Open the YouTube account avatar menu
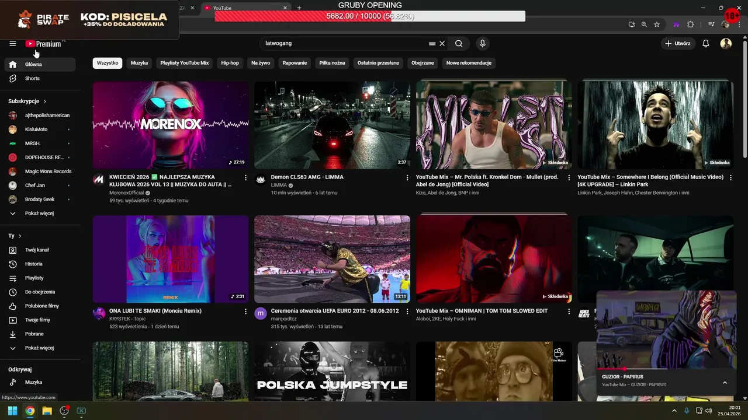748x420 pixels. pos(726,43)
